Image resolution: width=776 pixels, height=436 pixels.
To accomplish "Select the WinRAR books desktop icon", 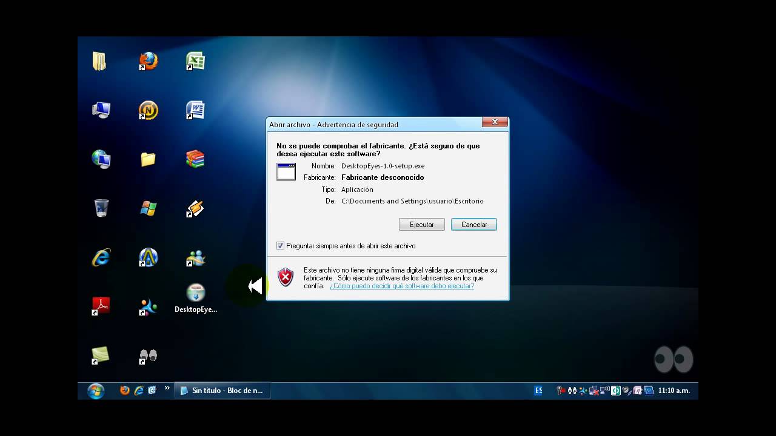I will coord(195,159).
